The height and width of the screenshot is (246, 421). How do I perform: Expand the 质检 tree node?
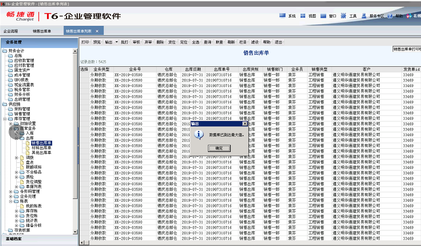[16, 177]
